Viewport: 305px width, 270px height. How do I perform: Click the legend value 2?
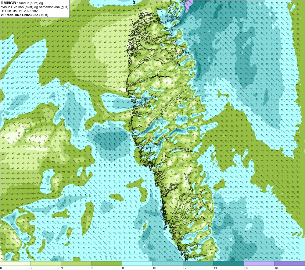coord(31,268)
